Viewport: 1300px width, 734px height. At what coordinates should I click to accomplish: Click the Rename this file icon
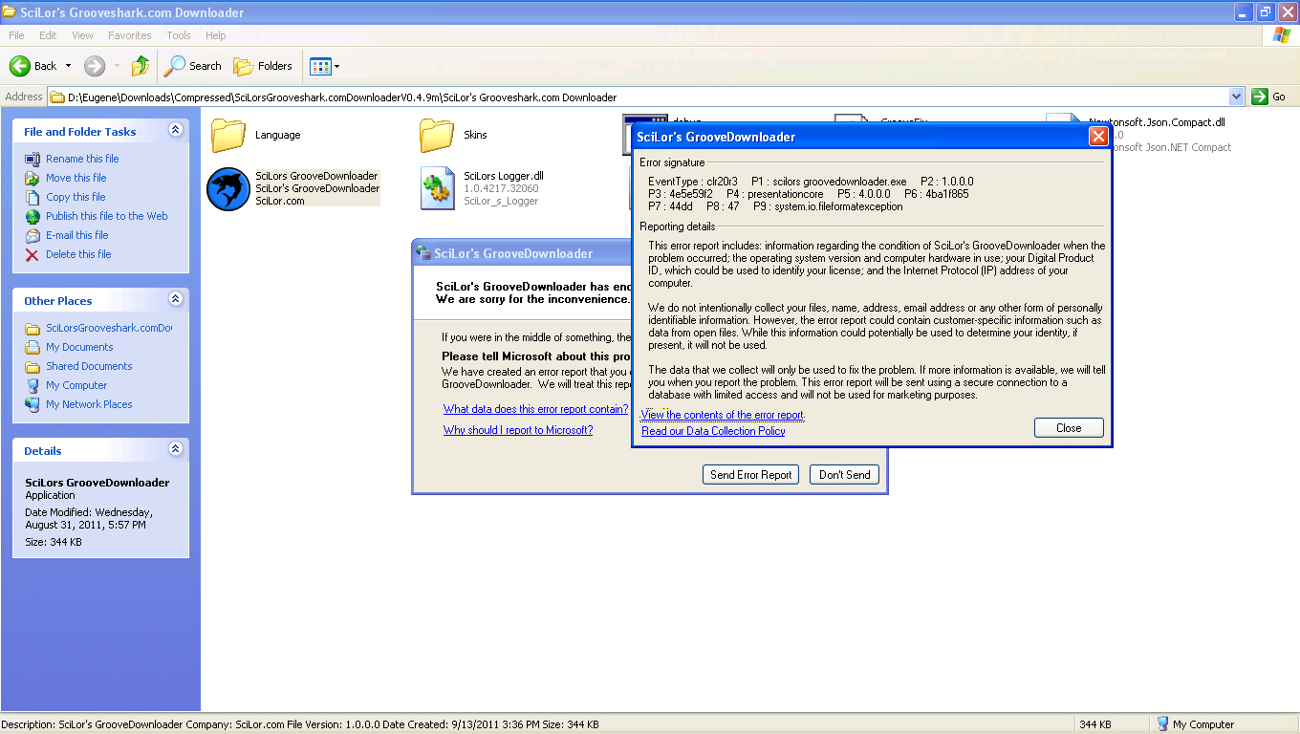tap(32, 159)
